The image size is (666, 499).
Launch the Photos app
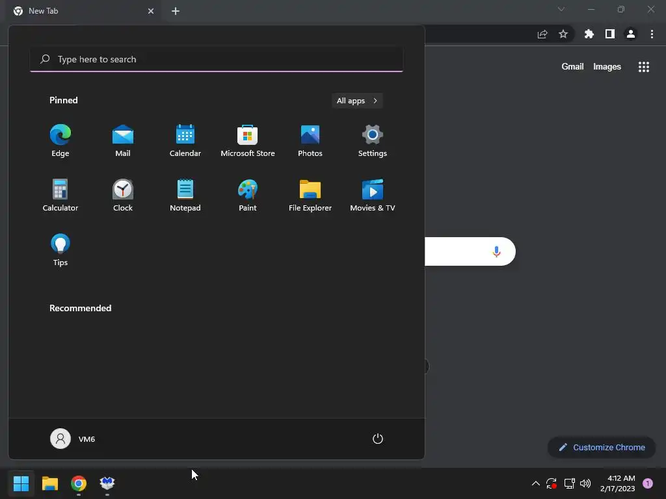[310, 141]
